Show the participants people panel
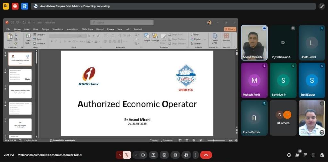The image size is (328, 162). pyautogui.click(x=297, y=155)
